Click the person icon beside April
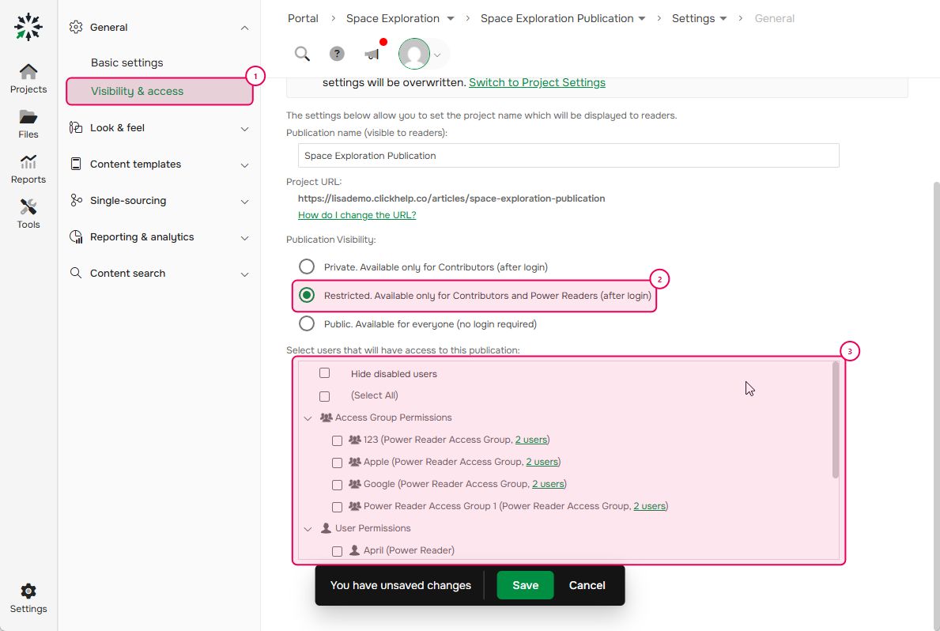The image size is (940, 631). (354, 550)
